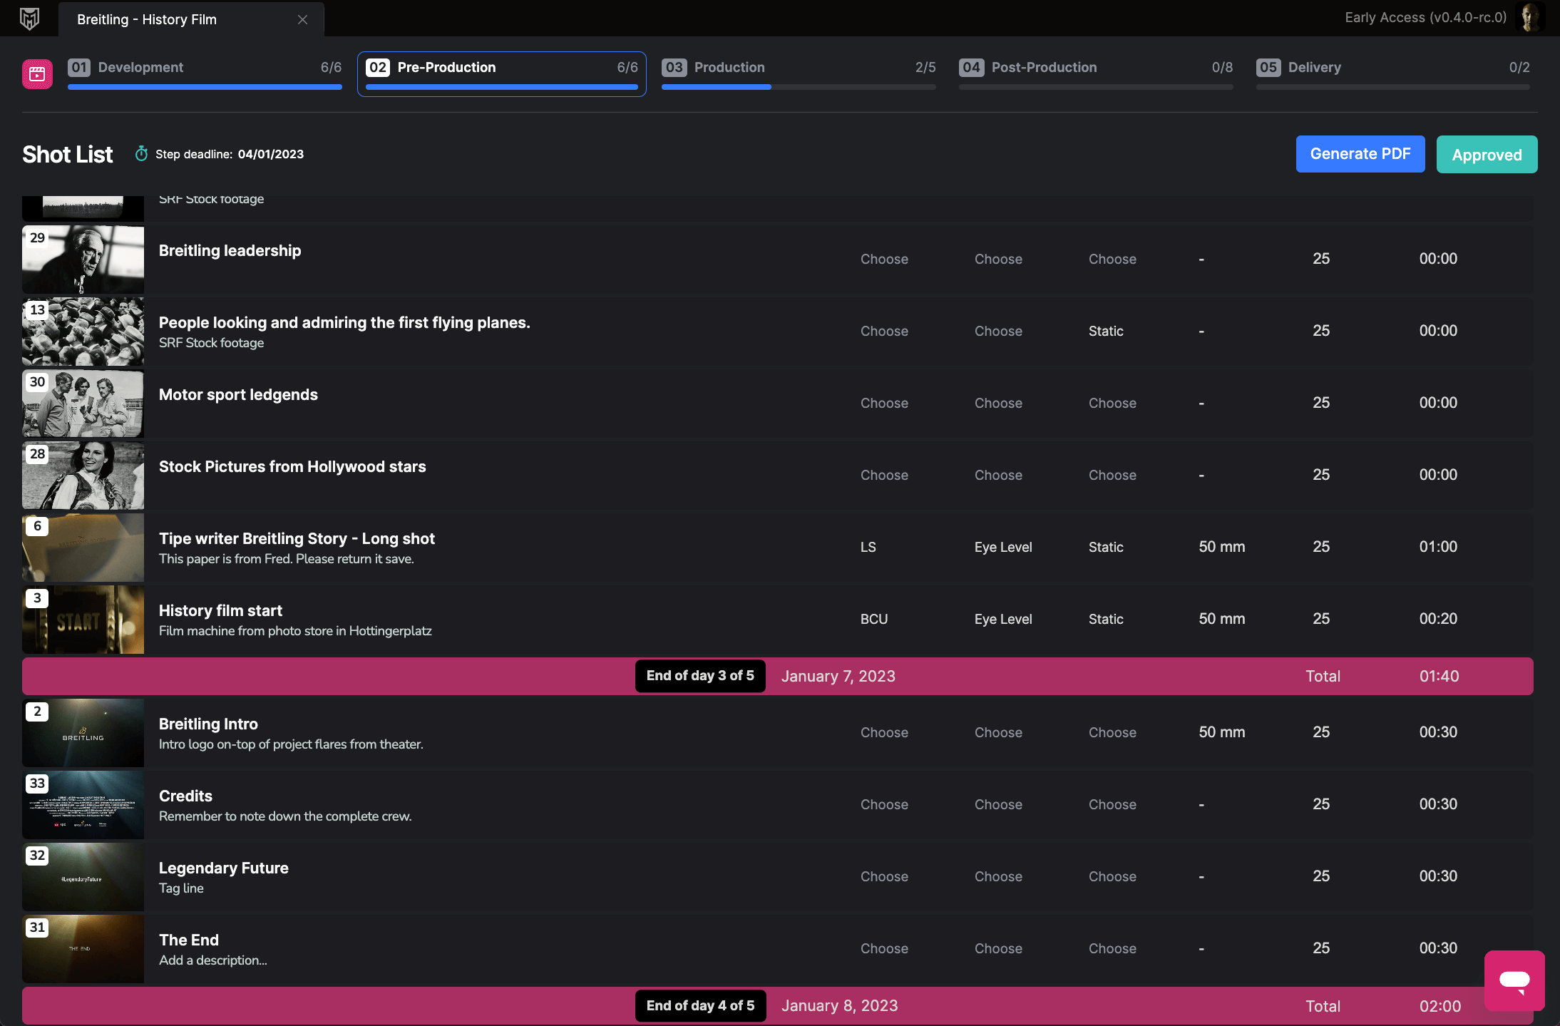1560x1026 pixels.
Task: Click the date January 7, 2023
Action: [x=838, y=676]
